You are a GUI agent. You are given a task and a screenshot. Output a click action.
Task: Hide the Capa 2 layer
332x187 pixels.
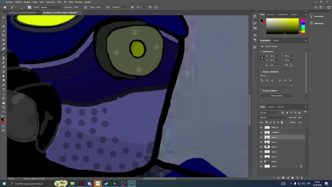click(x=261, y=142)
